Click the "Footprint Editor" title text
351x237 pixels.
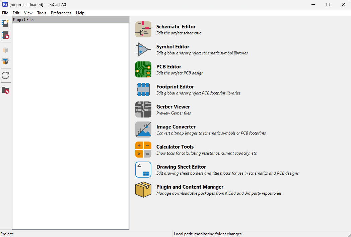tap(175, 87)
